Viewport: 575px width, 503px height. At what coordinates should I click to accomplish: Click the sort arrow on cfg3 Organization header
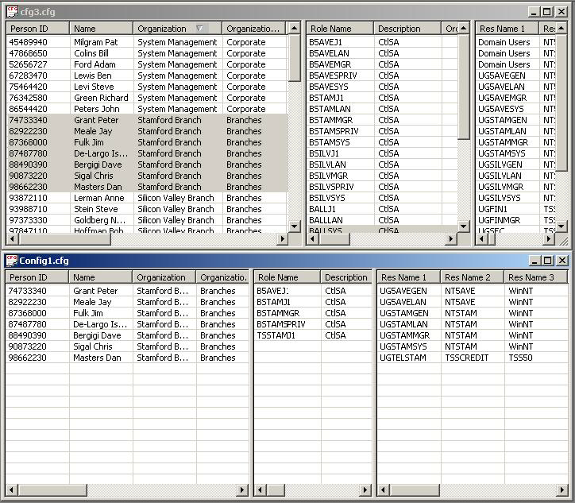(x=200, y=29)
